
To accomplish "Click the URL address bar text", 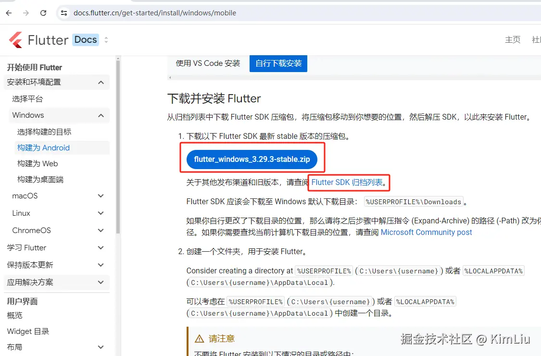I will (x=154, y=13).
